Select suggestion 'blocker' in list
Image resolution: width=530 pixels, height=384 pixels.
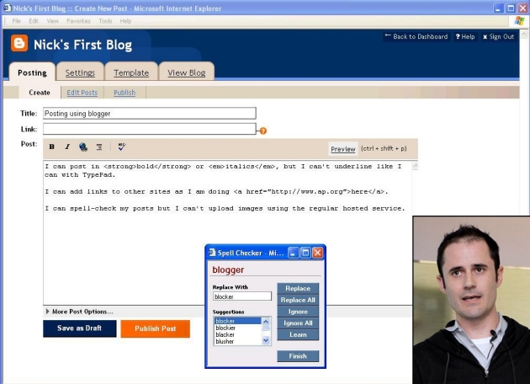(238, 321)
